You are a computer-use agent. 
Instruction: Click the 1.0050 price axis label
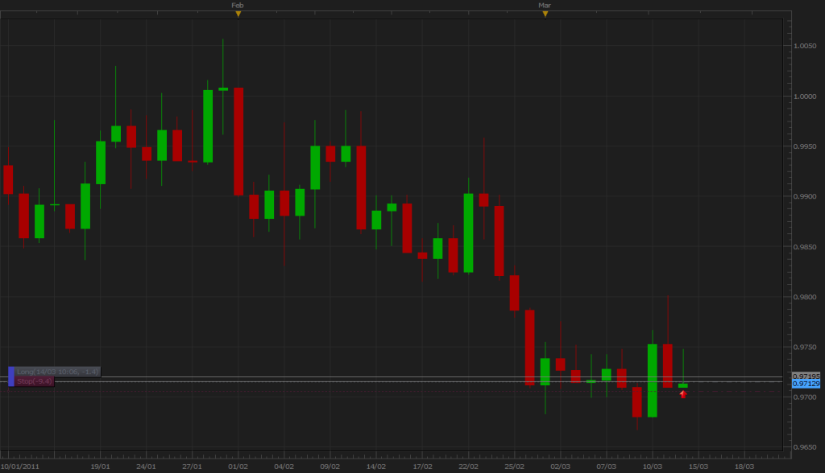[x=805, y=46]
